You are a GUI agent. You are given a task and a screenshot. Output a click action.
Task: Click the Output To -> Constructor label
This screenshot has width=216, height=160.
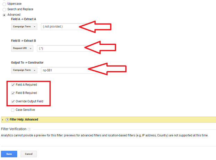pyautogui.click(x=27, y=63)
